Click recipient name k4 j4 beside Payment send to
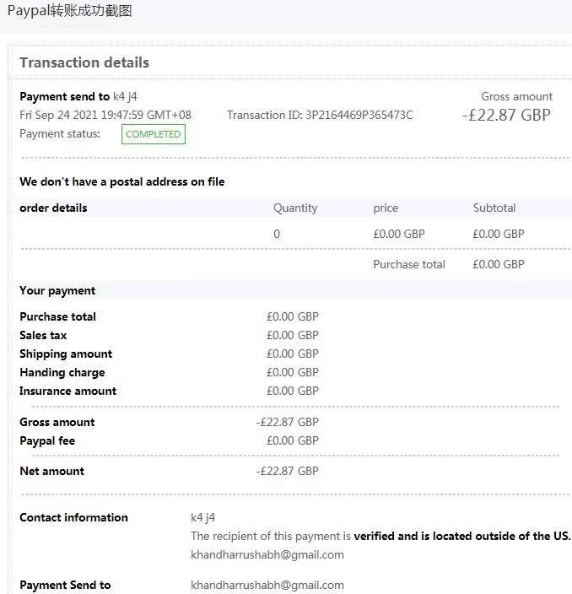Image resolution: width=572 pixels, height=594 pixels. pyautogui.click(x=125, y=96)
